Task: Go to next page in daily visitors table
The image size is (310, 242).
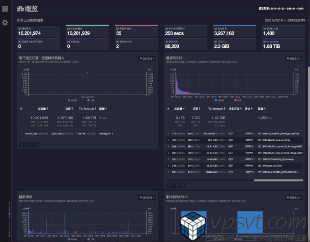Action: (x=31, y=144)
